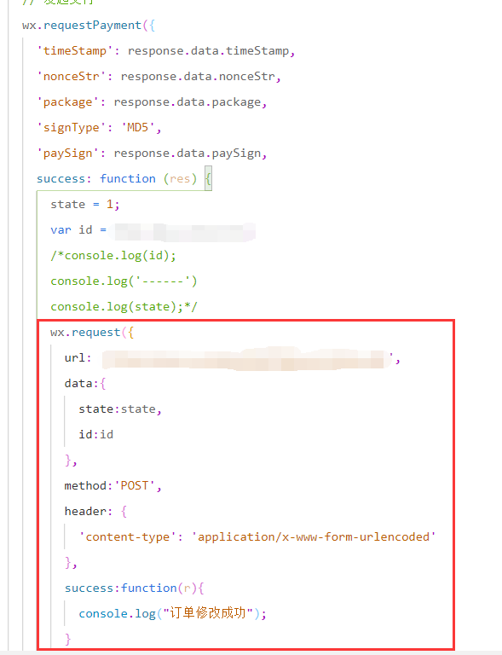The image size is (502, 655).
Task: Click the highlighted opening brace after (res)
Action: click(208, 179)
